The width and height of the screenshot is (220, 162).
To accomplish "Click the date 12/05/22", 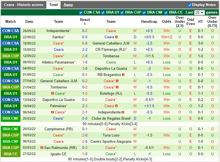I will tap(29, 56).
